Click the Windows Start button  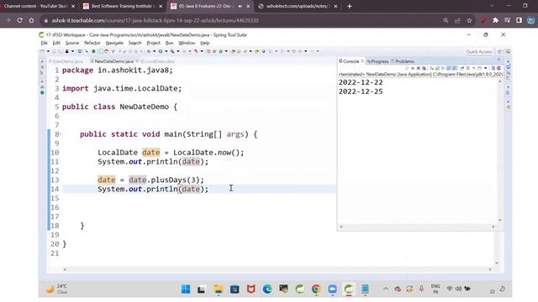click(x=186, y=289)
